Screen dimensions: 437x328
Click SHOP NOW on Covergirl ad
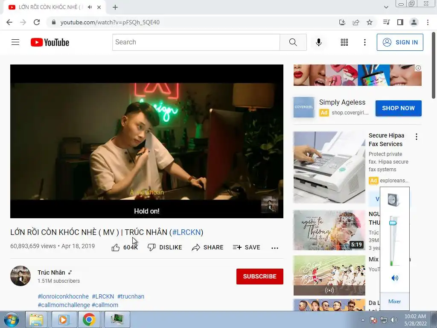pos(398,108)
